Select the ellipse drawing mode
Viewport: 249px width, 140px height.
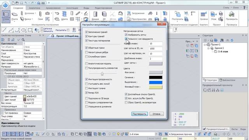point(23,30)
